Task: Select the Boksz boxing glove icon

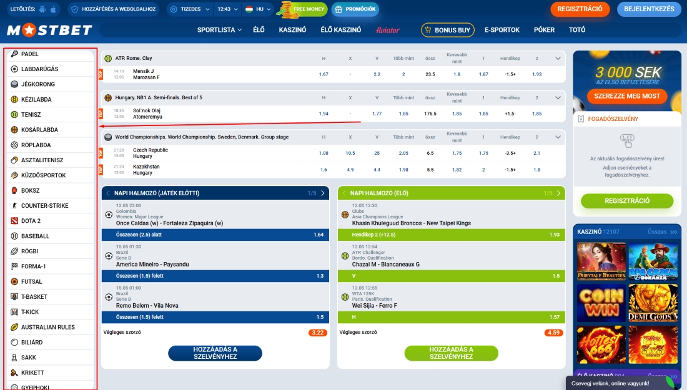Action: click(14, 190)
